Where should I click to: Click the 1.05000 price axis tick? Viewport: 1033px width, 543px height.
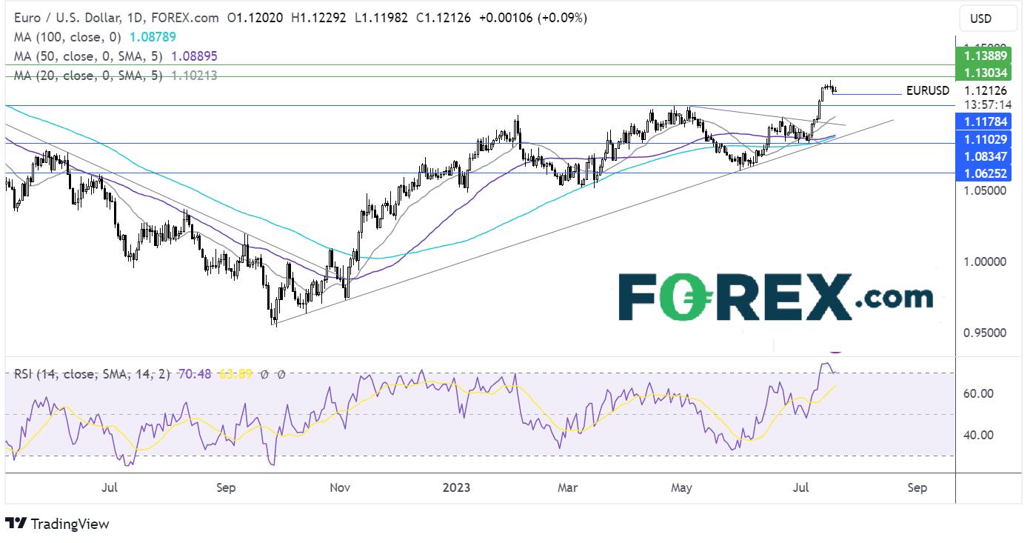pyautogui.click(x=986, y=190)
